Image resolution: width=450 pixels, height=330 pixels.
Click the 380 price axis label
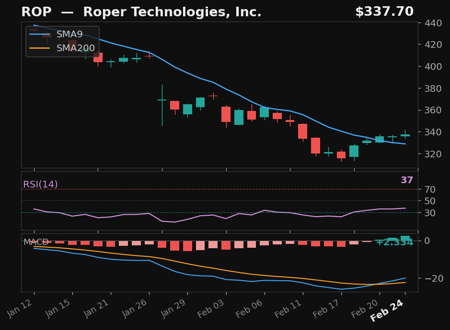433,88
